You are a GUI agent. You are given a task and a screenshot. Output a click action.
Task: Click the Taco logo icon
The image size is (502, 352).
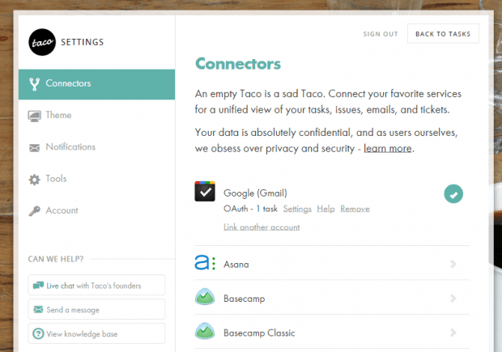[x=41, y=42]
